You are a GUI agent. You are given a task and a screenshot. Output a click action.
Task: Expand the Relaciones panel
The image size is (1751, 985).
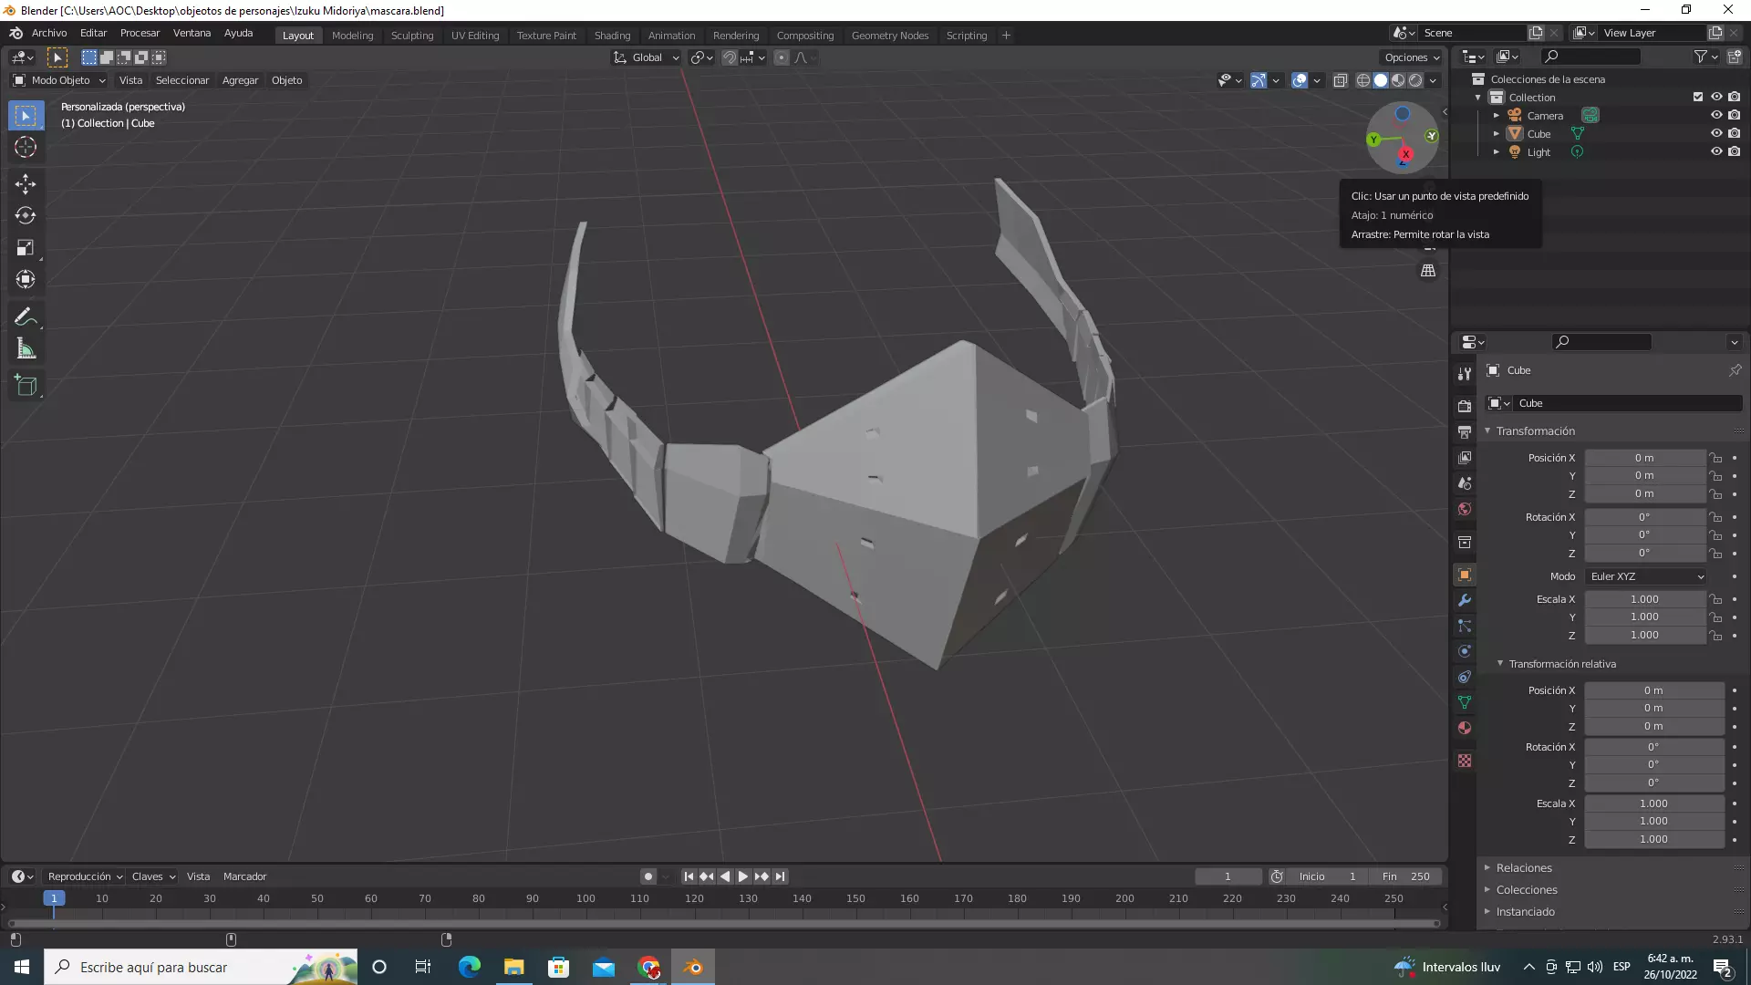click(1524, 867)
